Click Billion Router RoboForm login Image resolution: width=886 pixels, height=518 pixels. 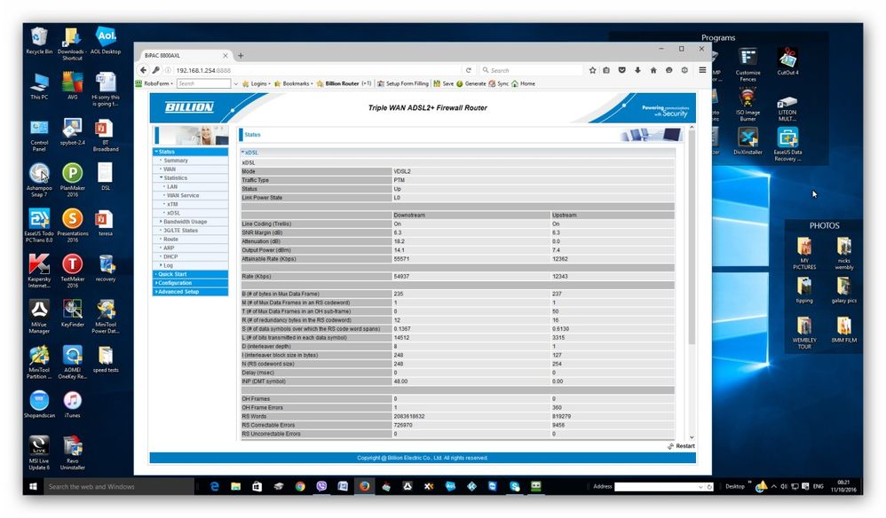(x=344, y=83)
